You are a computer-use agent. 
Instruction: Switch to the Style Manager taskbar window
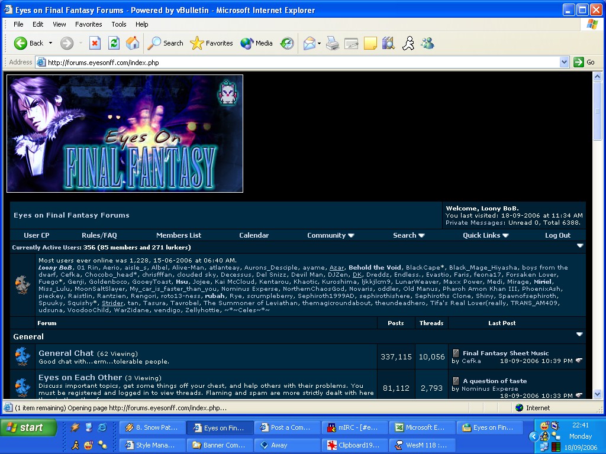152,445
